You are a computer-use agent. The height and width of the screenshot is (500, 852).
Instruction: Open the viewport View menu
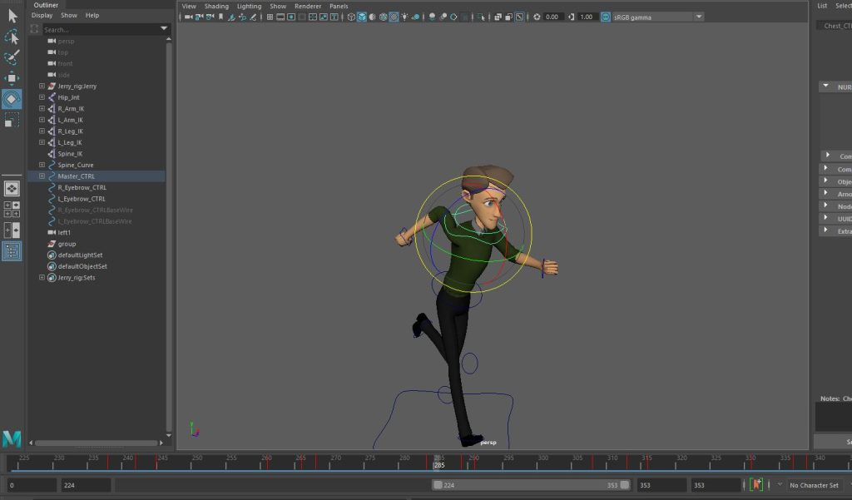(x=189, y=6)
